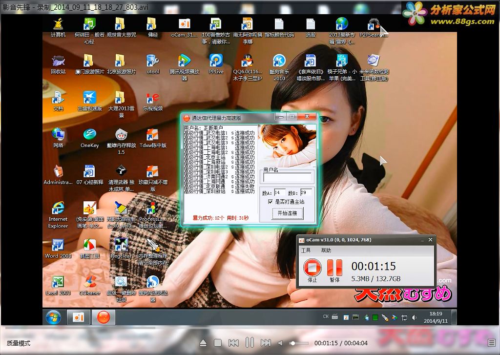Open the 工具 menu in oCam
Viewport: 500px width, 355px height.
tap(306, 251)
